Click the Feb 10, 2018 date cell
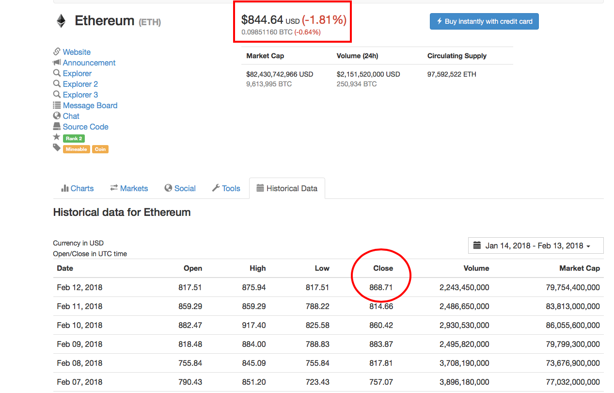This screenshot has width=614, height=393. click(79, 325)
